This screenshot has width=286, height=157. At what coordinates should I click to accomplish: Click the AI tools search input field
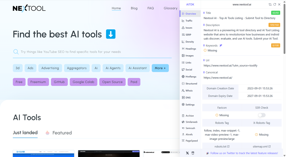[92, 52]
